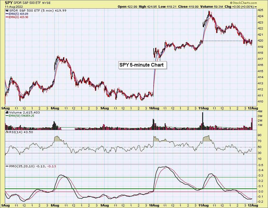The image size is (268, 208).
Task: Click the 'Close 419.99' value
Action: (x=188, y=7)
